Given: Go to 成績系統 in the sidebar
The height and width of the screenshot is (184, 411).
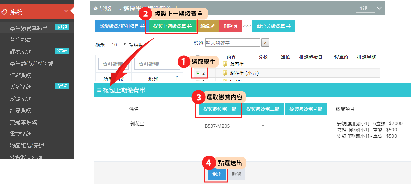Looking at the screenshot, I should 21,98.
